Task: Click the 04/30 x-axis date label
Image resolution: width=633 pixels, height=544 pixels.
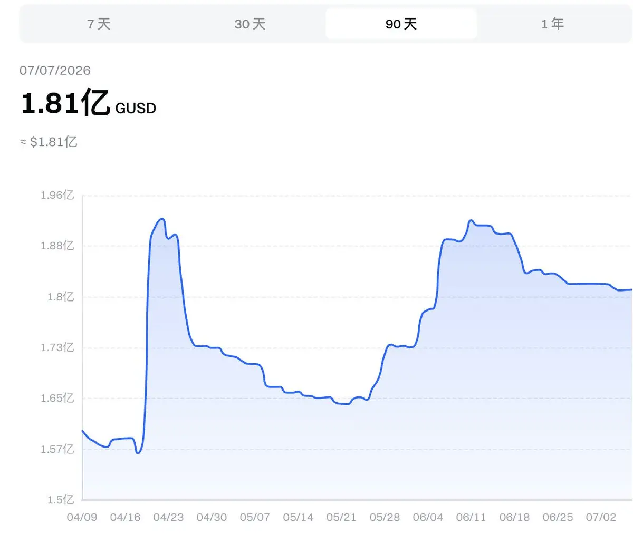Action: point(212,517)
